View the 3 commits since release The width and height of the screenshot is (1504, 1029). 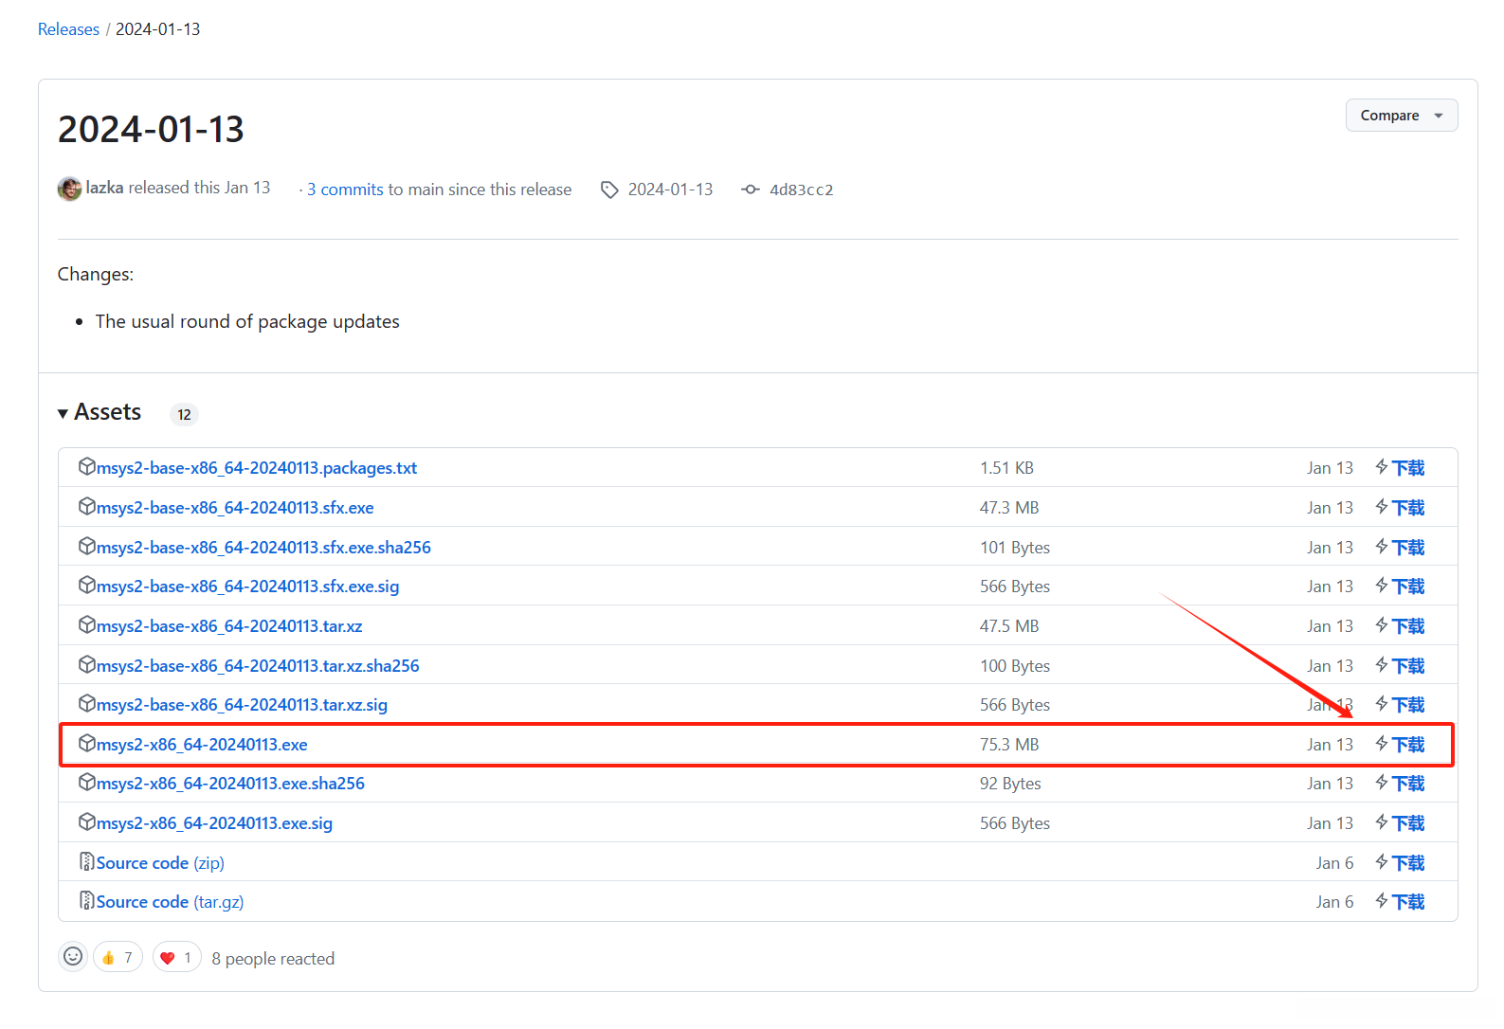click(x=345, y=190)
